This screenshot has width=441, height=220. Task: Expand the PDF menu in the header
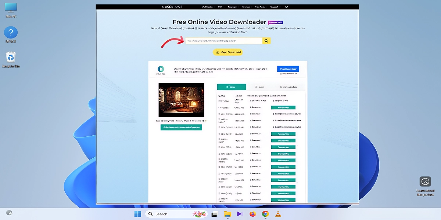[221, 7]
